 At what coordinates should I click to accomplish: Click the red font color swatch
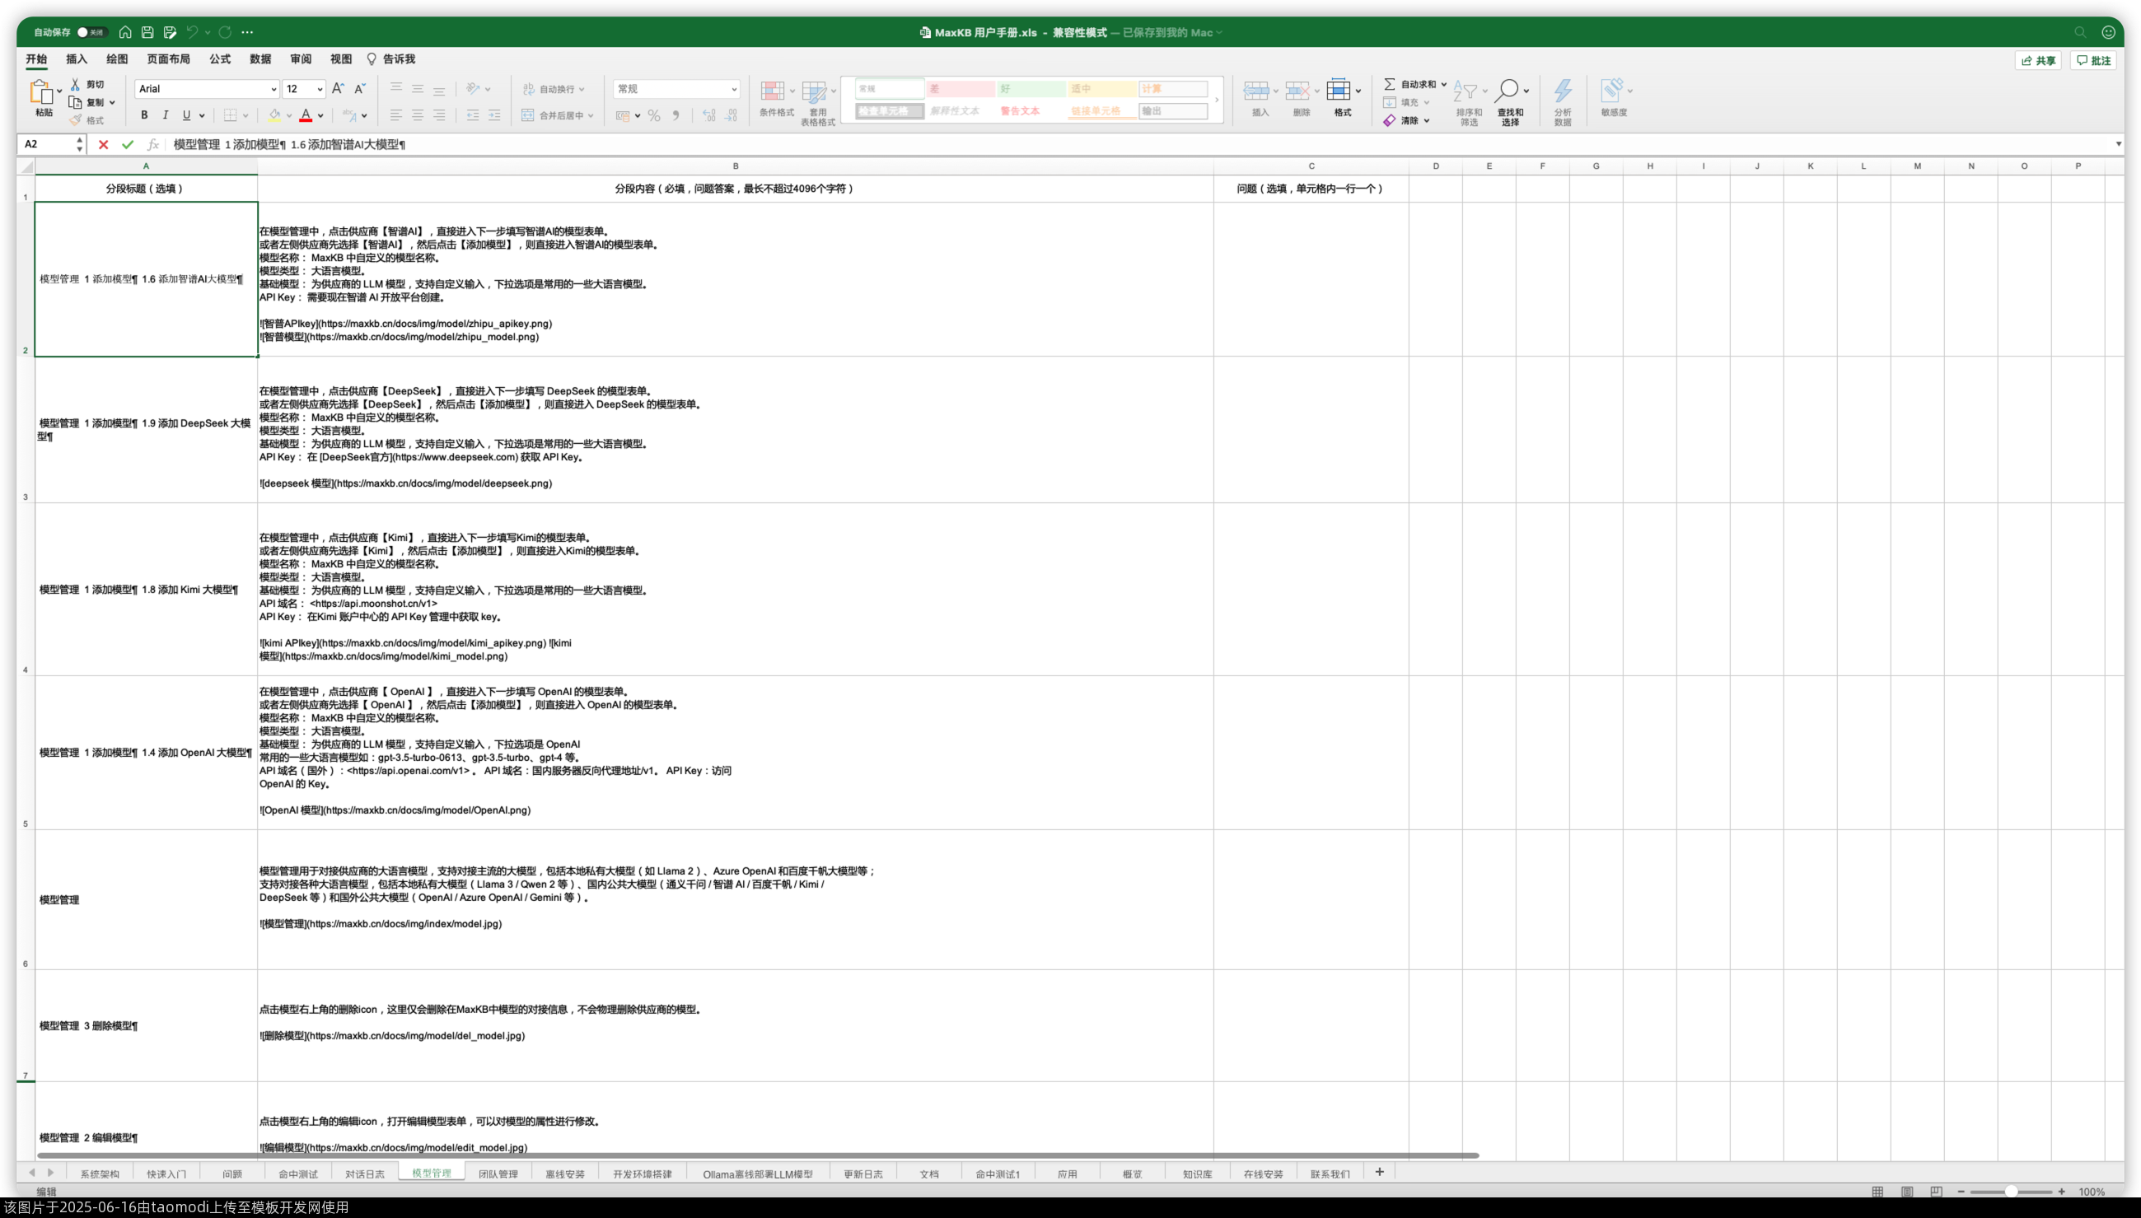pyautogui.click(x=306, y=115)
